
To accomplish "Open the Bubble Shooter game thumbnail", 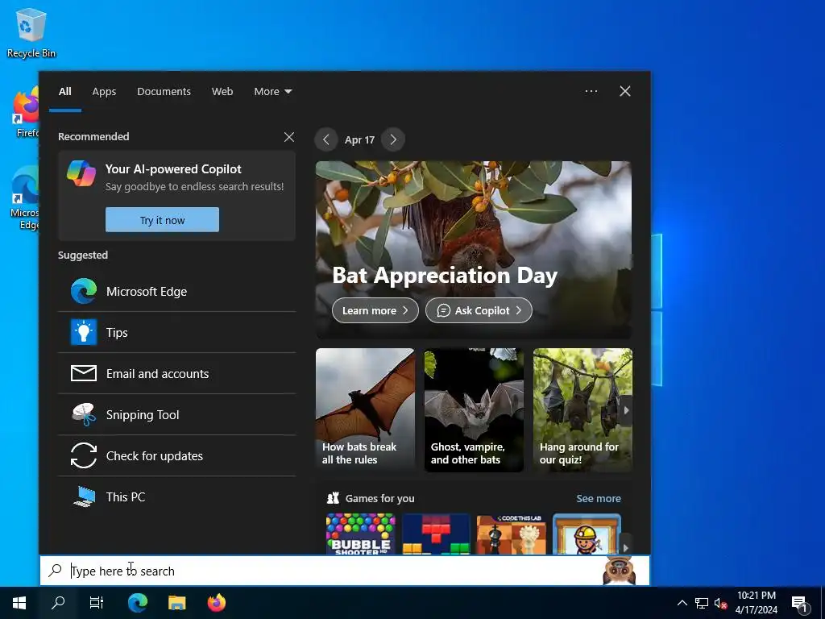I will 361,534.
